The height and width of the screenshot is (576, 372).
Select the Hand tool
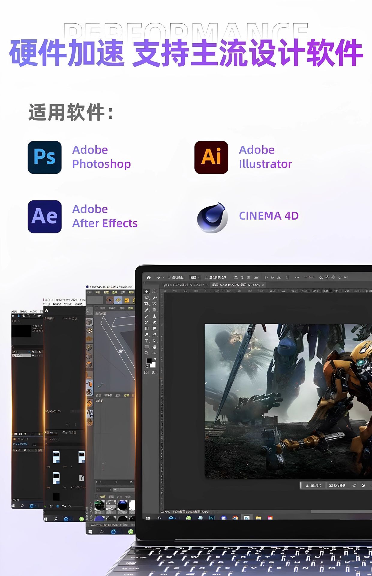154,347
